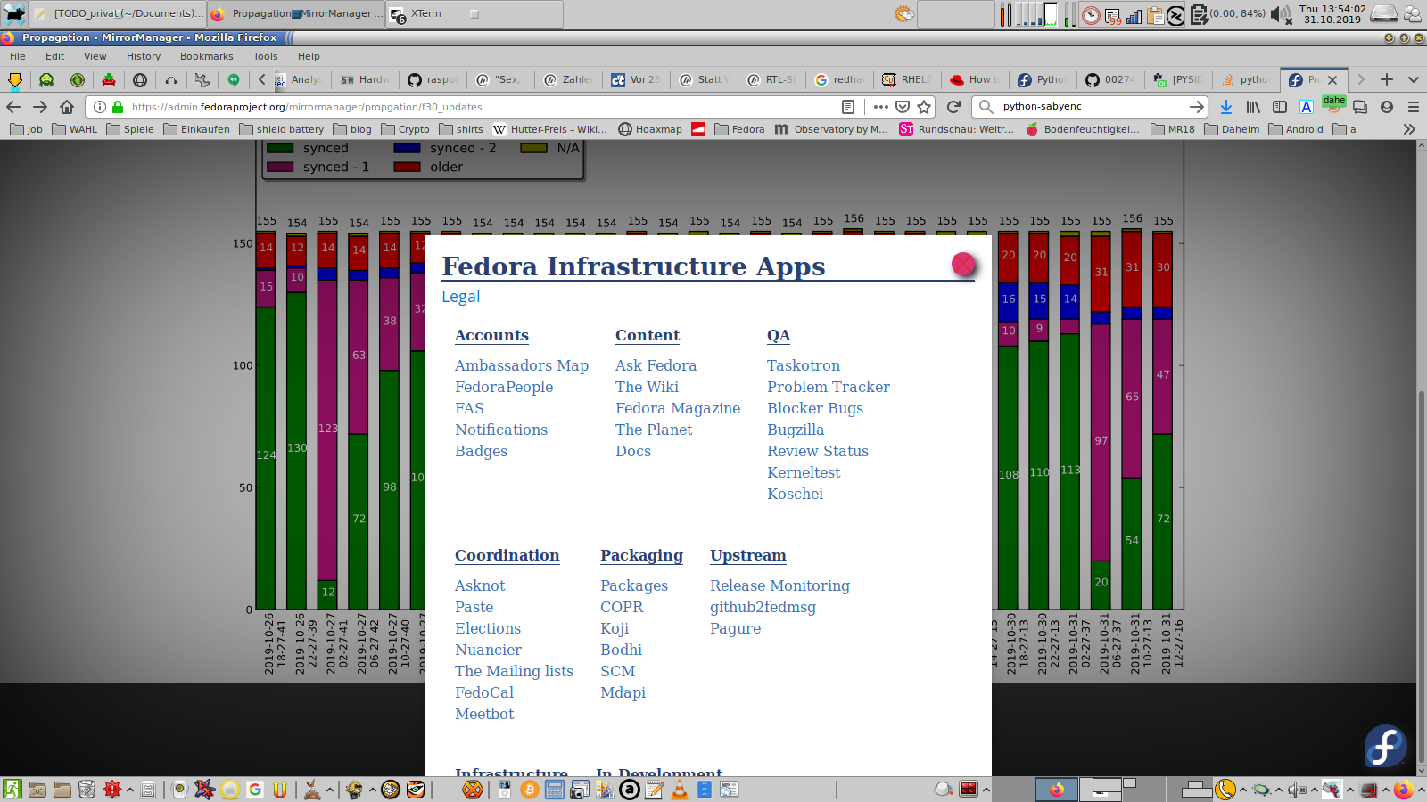Click the volume speaker icon in the top panel
The height and width of the screenshot is (802, 1427).
(1281, 14)
